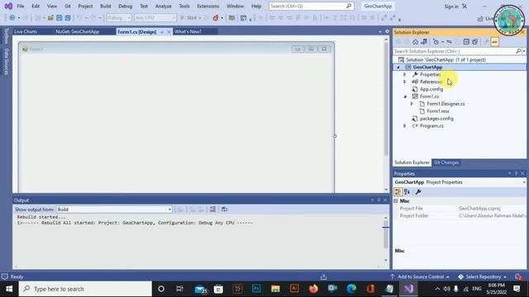Switch to the NuGet: GeoChartApp tab

click(77, 31)
